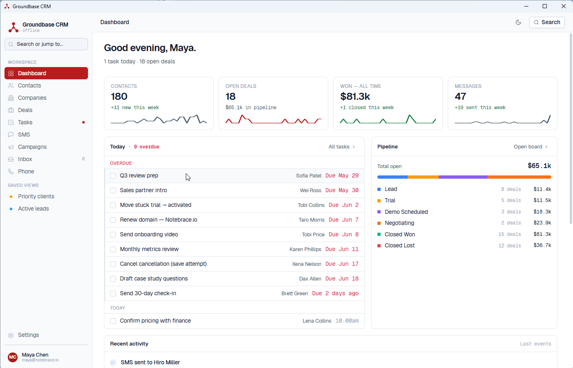The width and height of the screenshot is (573, 368).
Task: Click the Contacts people icon in sidebar
Action: [11, 85]
